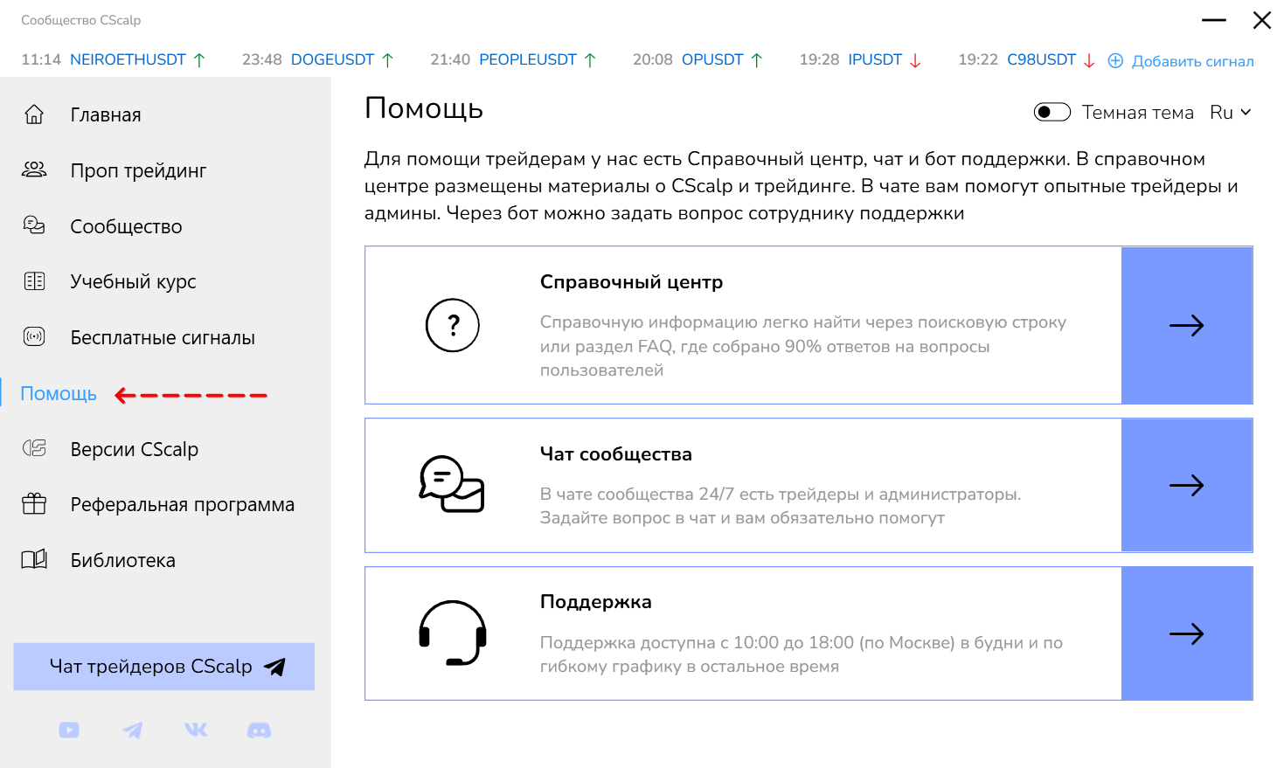Screen dimensions: 1284x768
Task: Click the book icon beside Учебный курс
Action: click(x=34, y=281)
